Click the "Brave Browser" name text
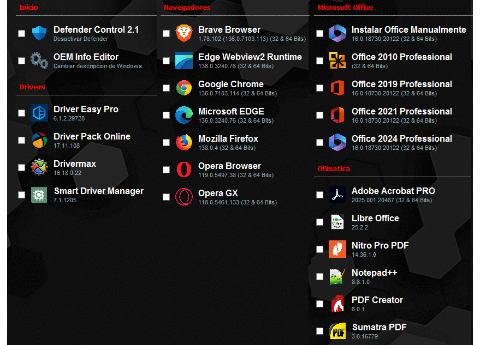Image resolution: width=480 pixels, height=345 pixels. click(x=229, y=29)
